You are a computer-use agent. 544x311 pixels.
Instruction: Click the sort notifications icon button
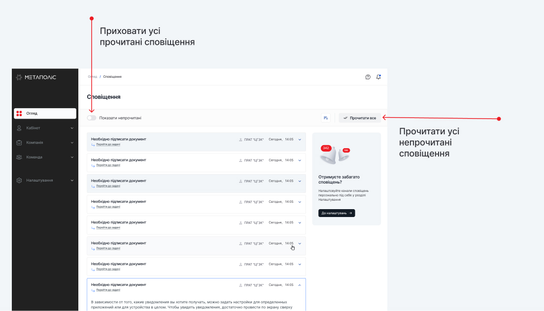326,118
